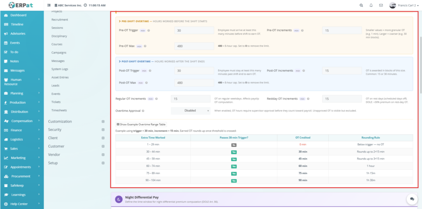Expand the Customization section
Image resolution: width=422 pixels, height=209 pixels.
(103, 122)
